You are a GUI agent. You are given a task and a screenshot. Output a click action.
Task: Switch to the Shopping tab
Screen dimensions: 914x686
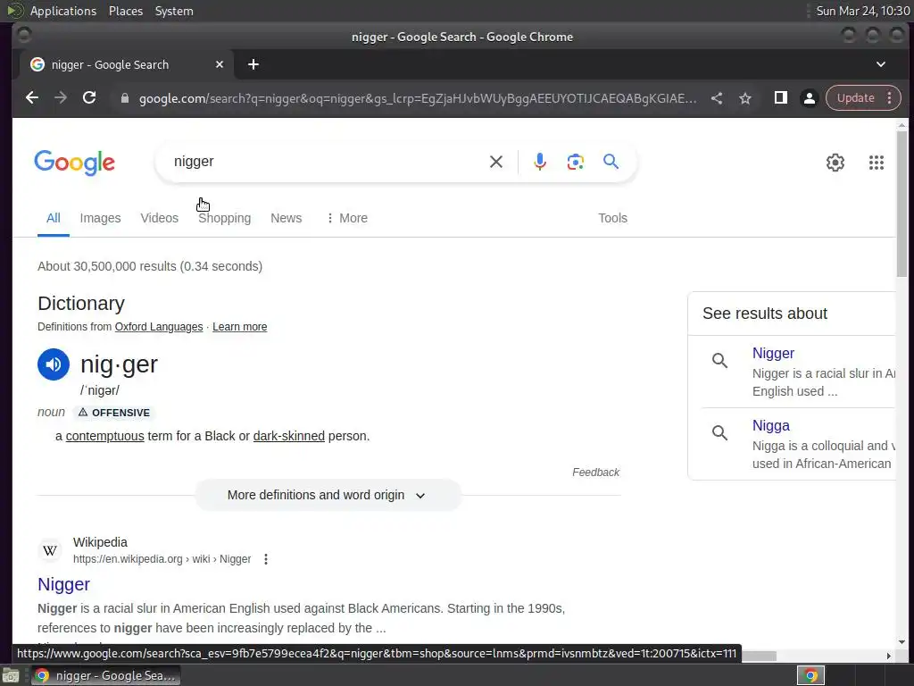(224, 218)
